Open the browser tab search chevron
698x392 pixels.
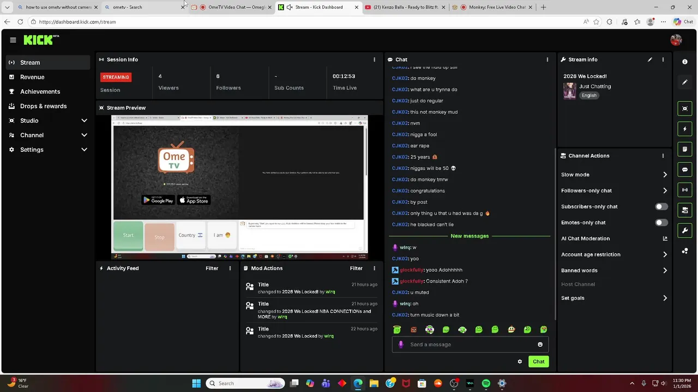[7, 7]
